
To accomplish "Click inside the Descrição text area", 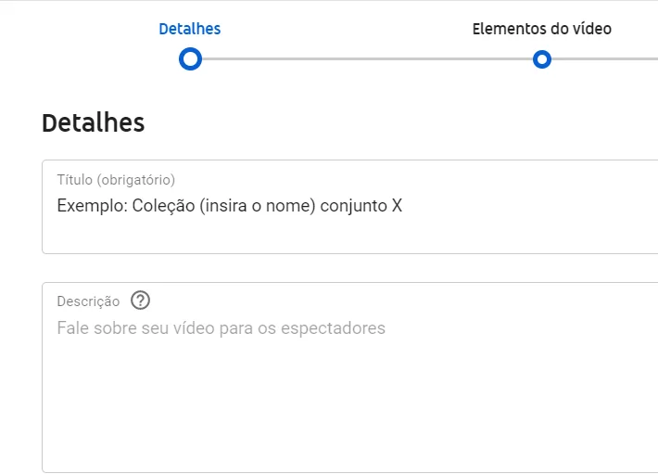I will (350, 378).
